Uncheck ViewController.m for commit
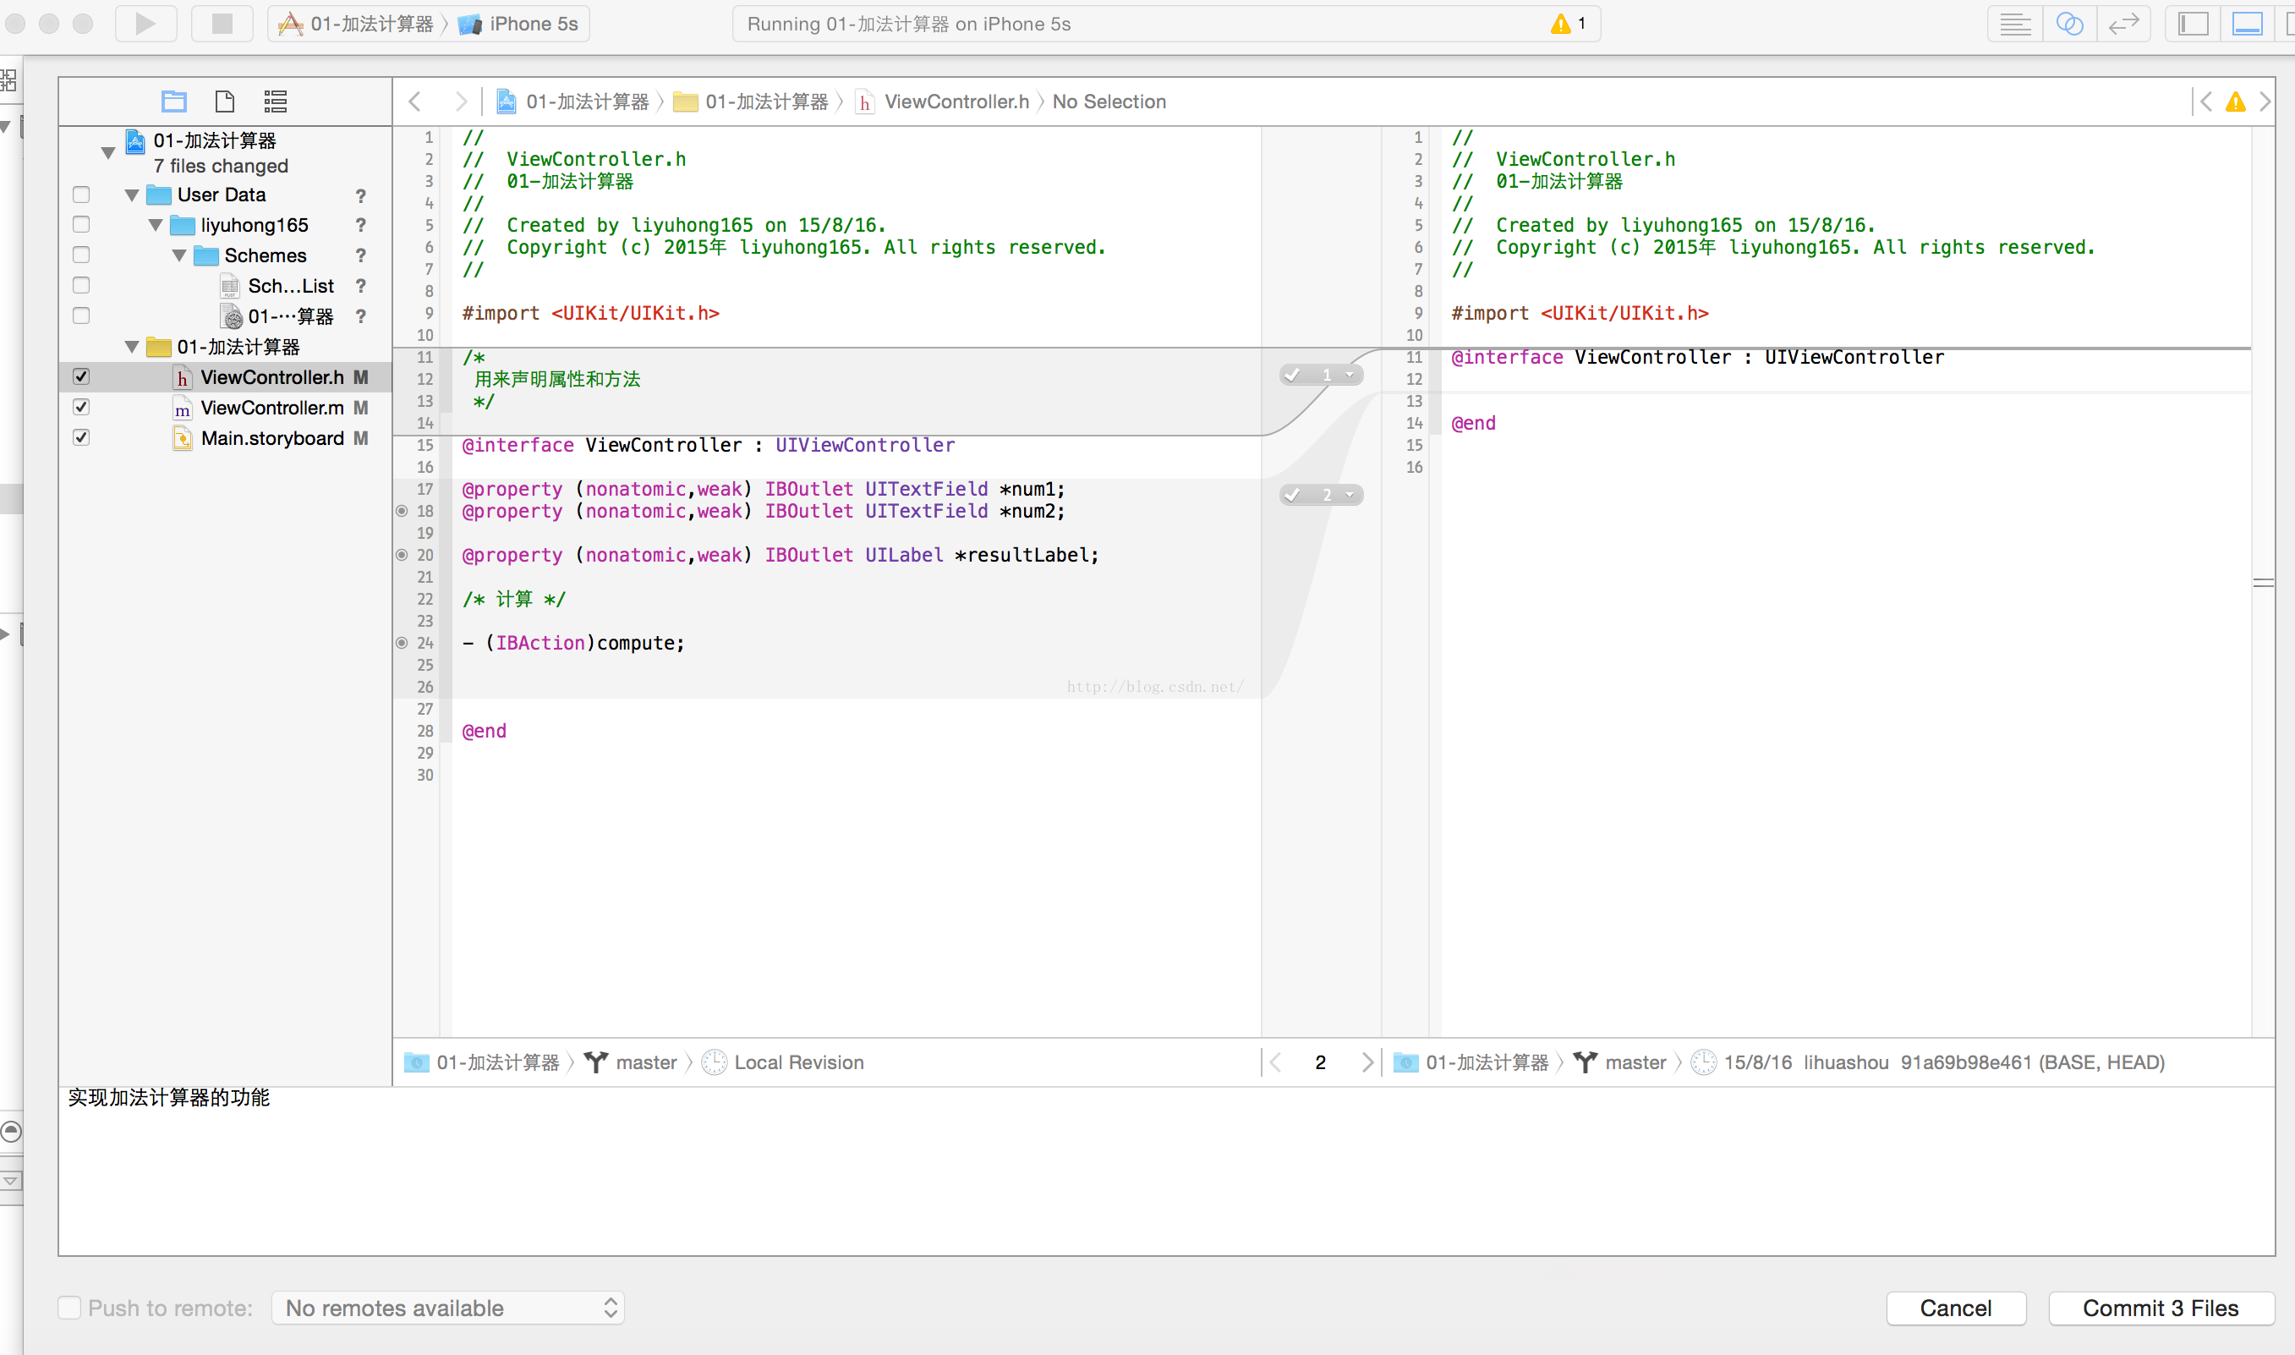 [81, 407]
